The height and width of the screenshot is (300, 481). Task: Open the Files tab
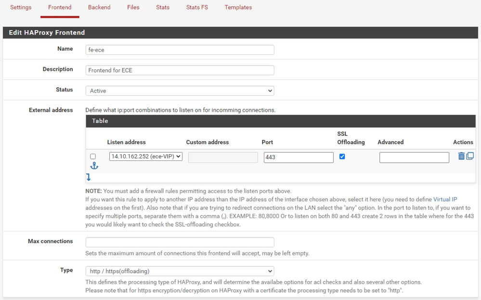point(133,7)
